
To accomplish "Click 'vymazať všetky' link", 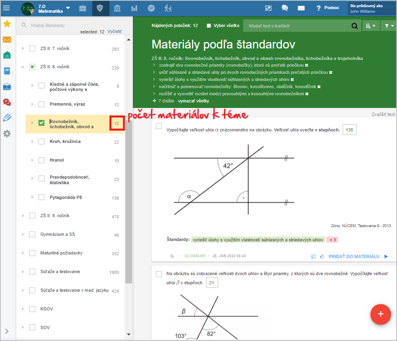I will [194, 101].
